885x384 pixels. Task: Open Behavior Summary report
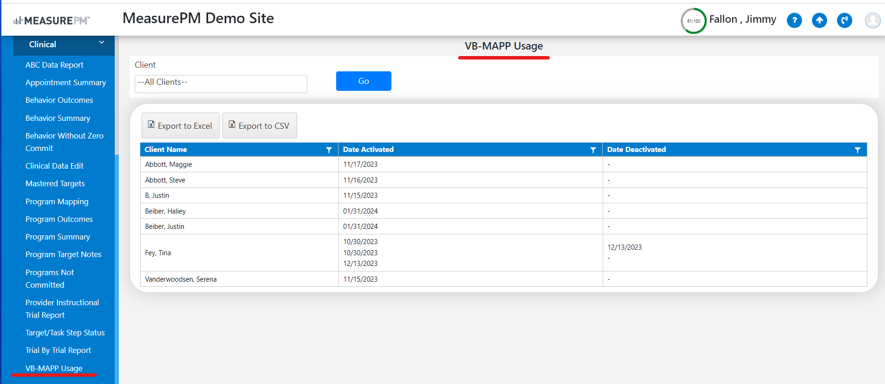58,118
